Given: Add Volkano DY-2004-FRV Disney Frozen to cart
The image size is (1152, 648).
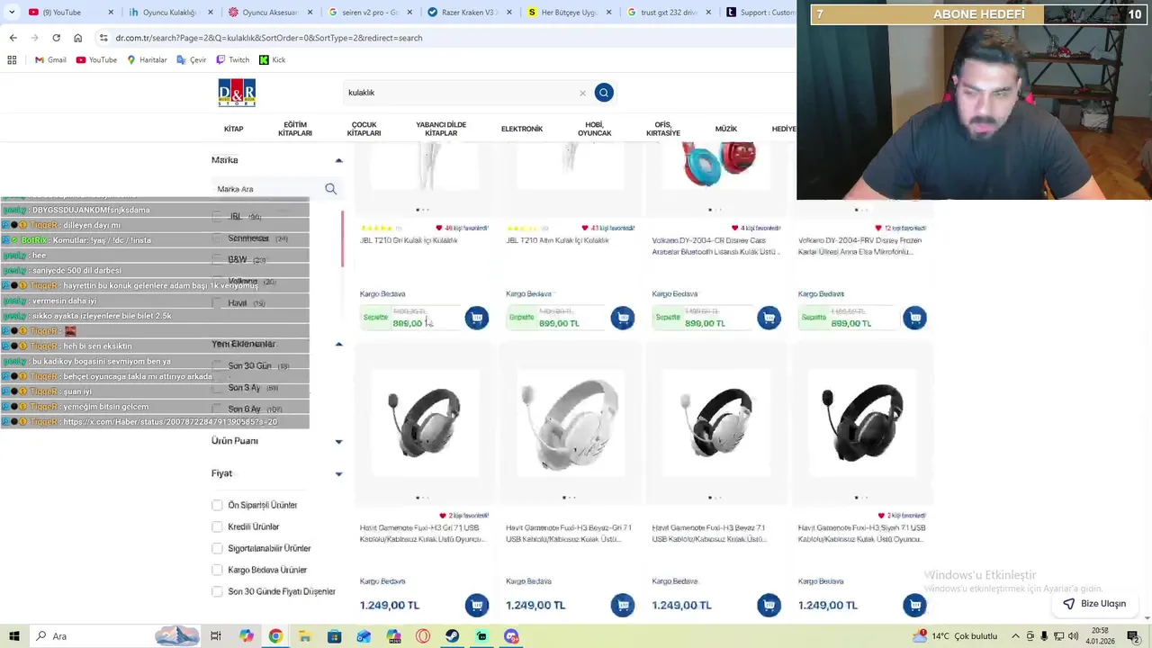Looking at the screenshot, I should pos(914,318).
